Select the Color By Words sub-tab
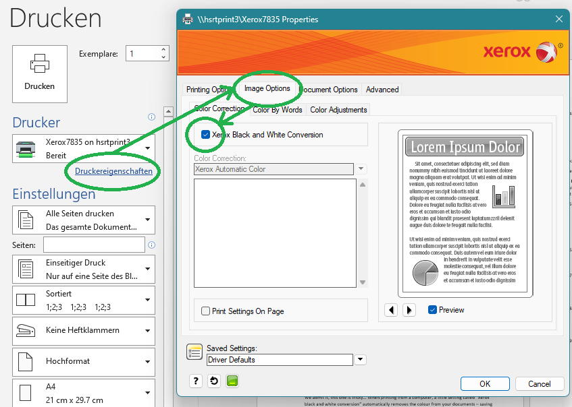 [x=278, y=110]
